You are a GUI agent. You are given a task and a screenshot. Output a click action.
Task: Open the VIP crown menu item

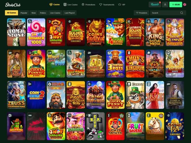(x=122, y=5)
